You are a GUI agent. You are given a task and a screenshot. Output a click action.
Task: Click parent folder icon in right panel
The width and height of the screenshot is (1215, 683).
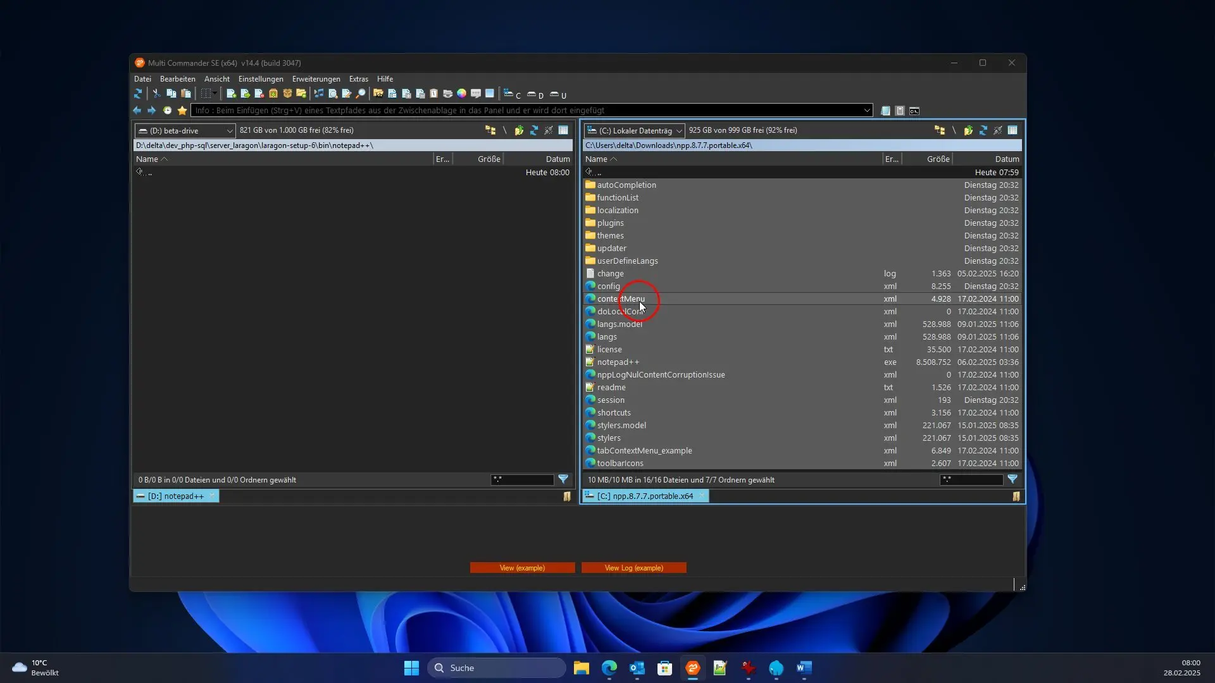coord(968,130)
